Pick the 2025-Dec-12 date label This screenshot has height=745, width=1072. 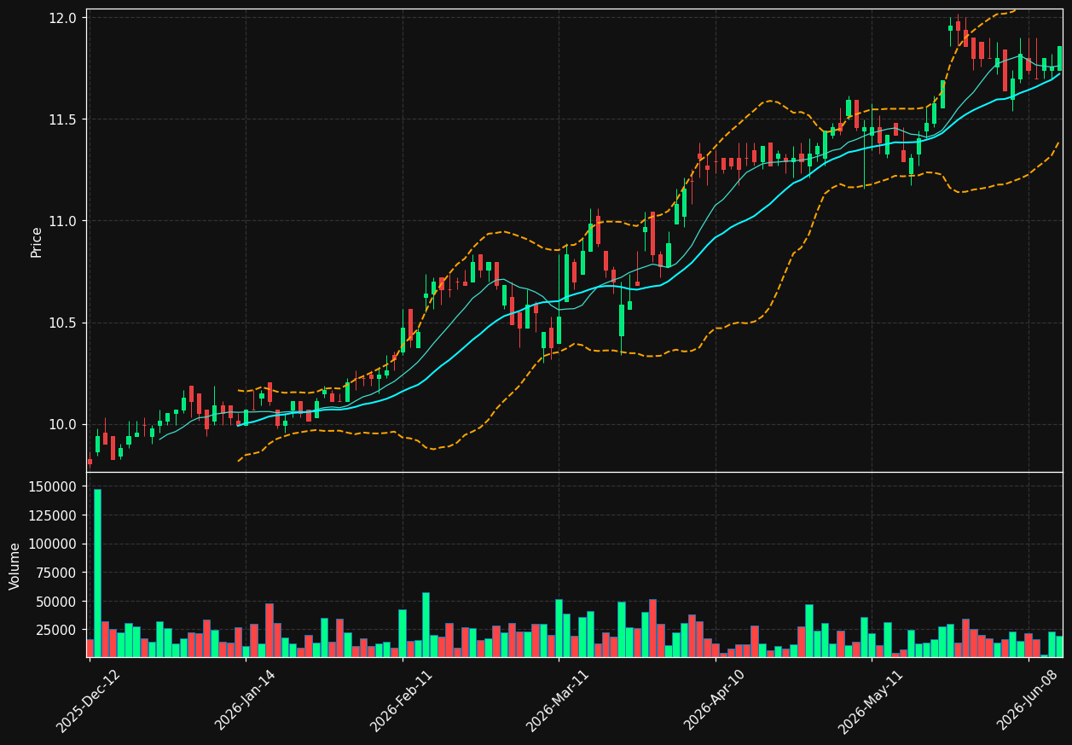[x=89, y=701]
